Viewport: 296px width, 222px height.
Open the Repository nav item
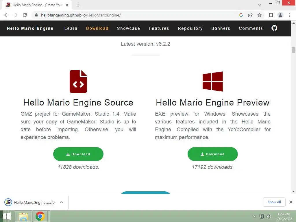click(x=190, y=28)
